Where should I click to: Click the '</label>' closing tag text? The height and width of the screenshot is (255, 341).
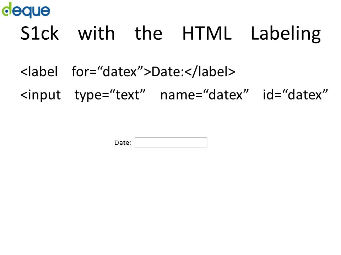coord(210,72)
